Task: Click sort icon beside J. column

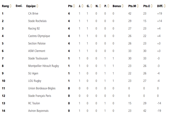Action: coord(83,6)
